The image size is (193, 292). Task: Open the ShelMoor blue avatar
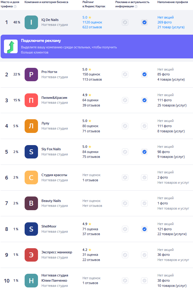(31, 229)
